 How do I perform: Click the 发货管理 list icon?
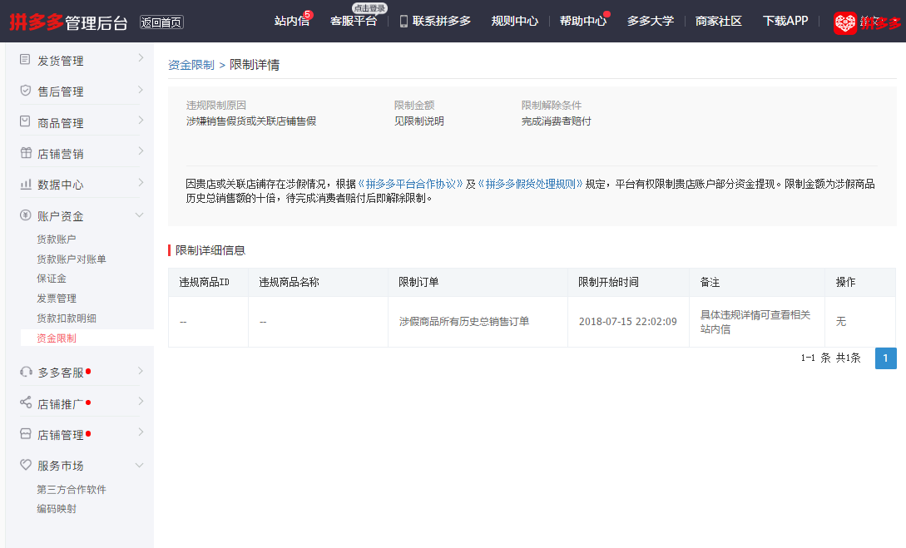pos(25,59)
